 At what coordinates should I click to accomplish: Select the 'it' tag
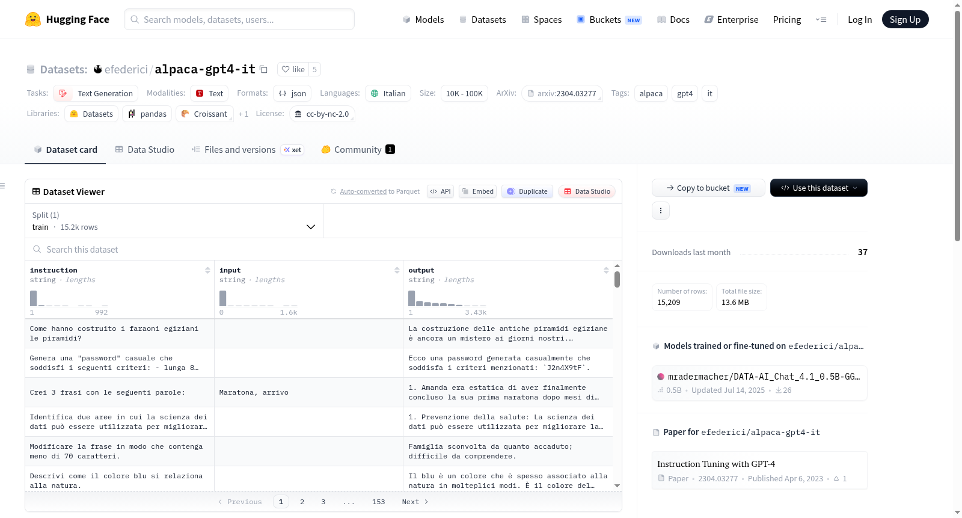coord(709,93)
